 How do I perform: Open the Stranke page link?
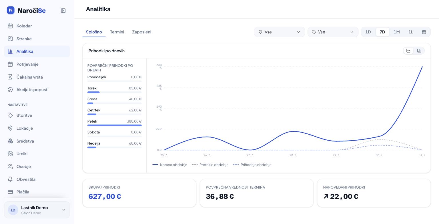coord(37,39)
